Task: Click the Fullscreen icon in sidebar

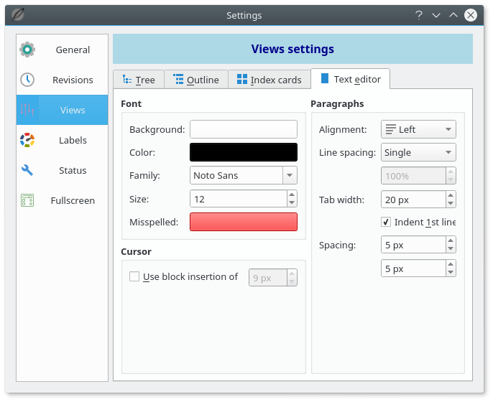Action: tap(27, 200)
